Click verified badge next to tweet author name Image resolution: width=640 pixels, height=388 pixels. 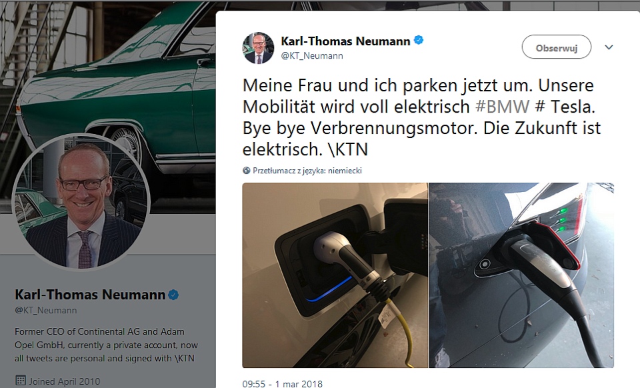click(x=419, y=41)
